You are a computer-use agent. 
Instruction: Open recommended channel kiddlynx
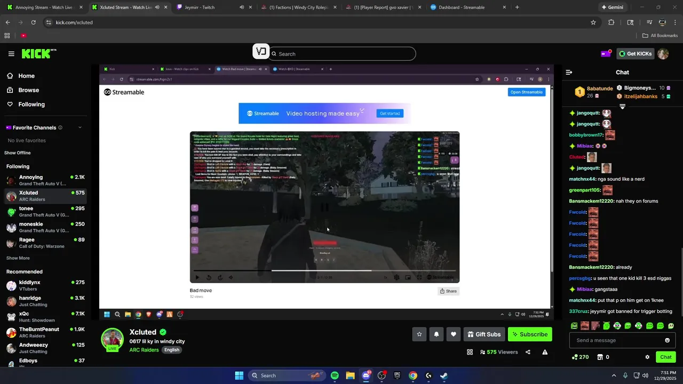(x=45, y=285)
